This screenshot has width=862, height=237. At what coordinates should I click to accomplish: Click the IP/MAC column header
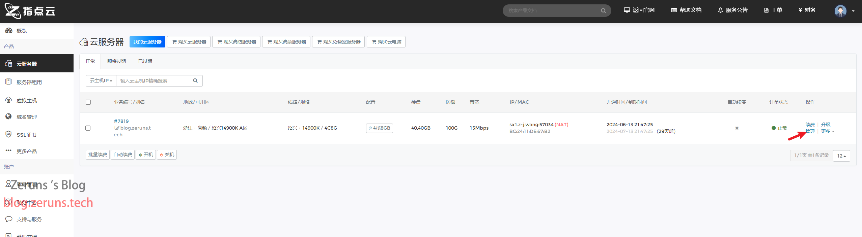(x=519, y=102)
